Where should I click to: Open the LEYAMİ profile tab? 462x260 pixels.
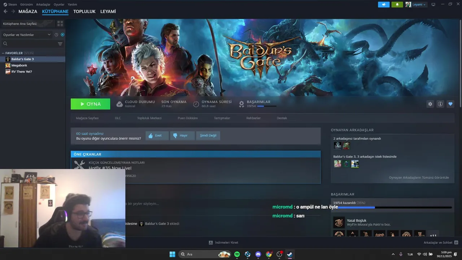(108, 12)
